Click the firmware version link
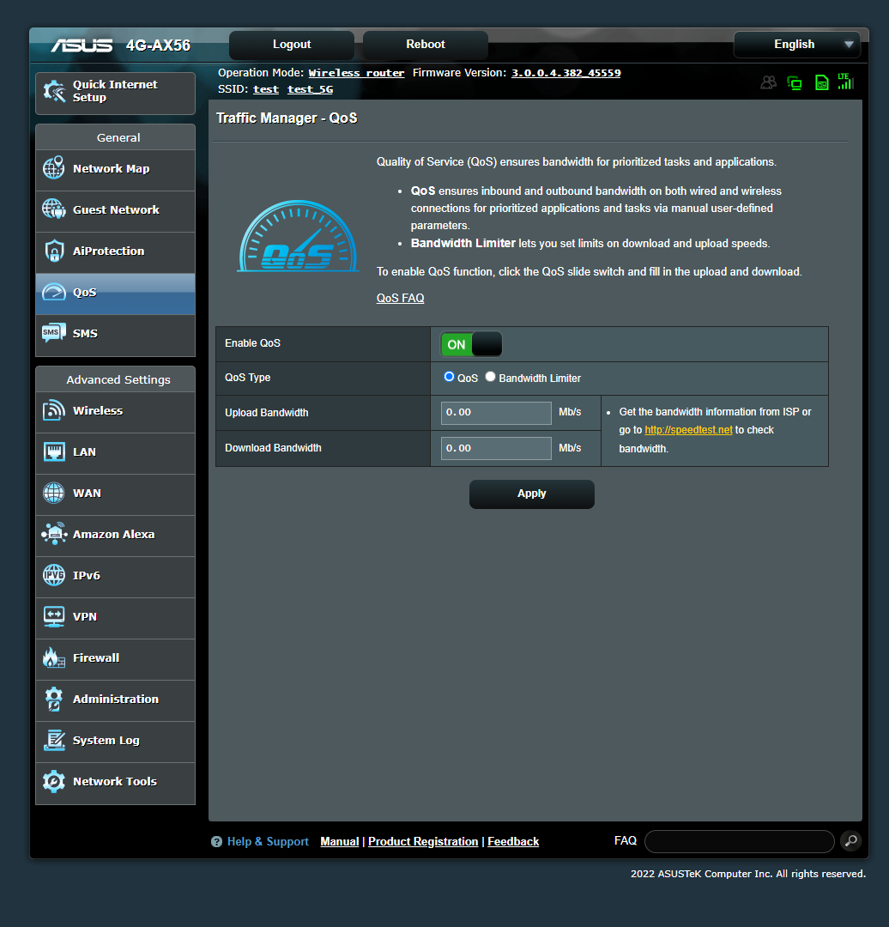This screenshot has height=927, width=889. [x=565, y=73]
